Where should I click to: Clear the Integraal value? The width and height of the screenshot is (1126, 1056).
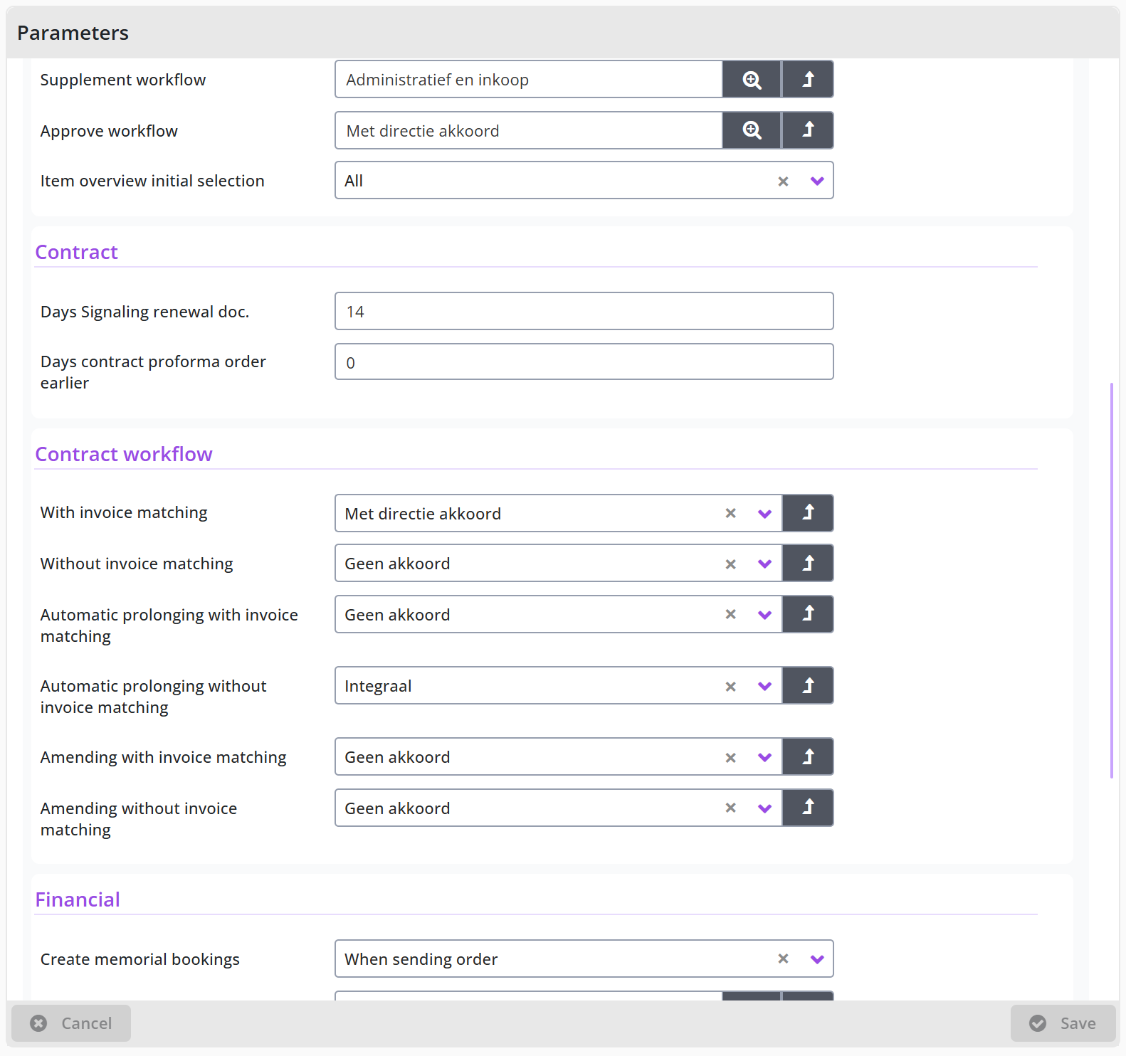tap(730, 687)
